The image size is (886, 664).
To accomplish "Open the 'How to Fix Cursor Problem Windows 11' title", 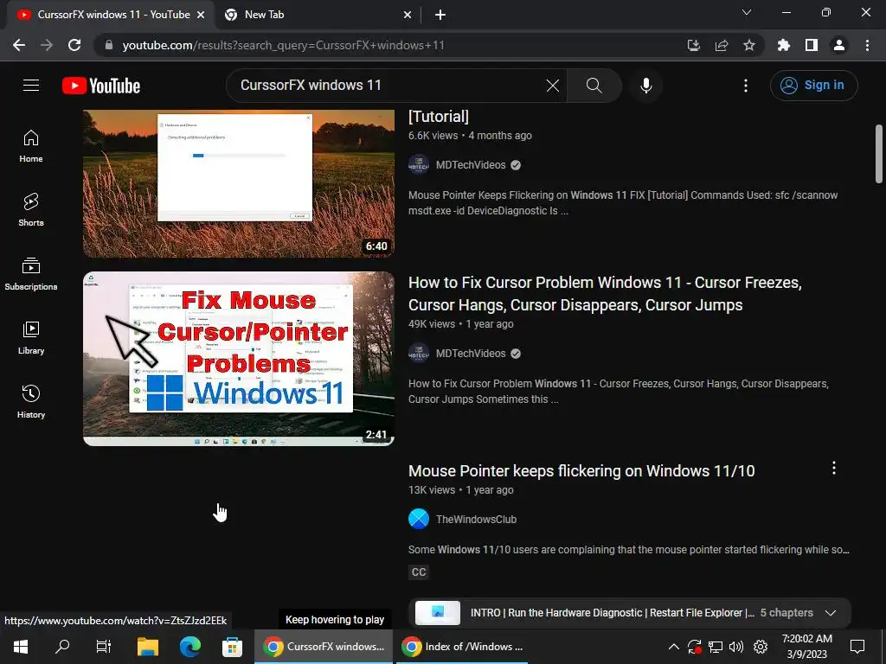I will [x=605, y=294].
